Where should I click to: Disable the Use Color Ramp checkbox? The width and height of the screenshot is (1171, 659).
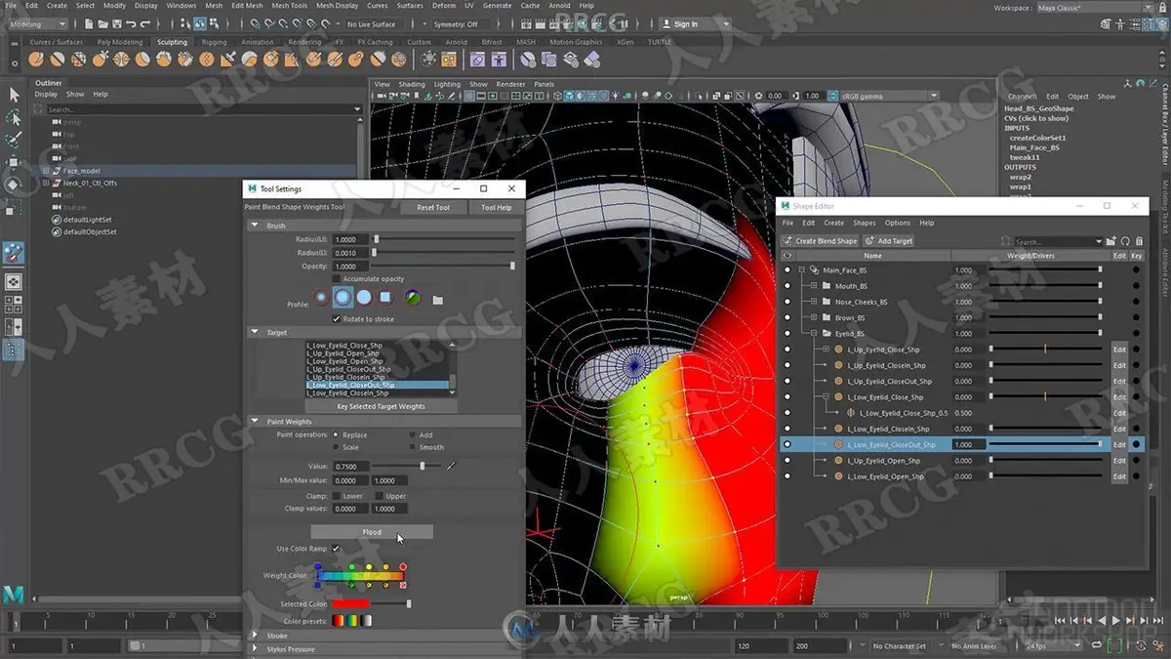pyautogui.click(x=336, y=549)
